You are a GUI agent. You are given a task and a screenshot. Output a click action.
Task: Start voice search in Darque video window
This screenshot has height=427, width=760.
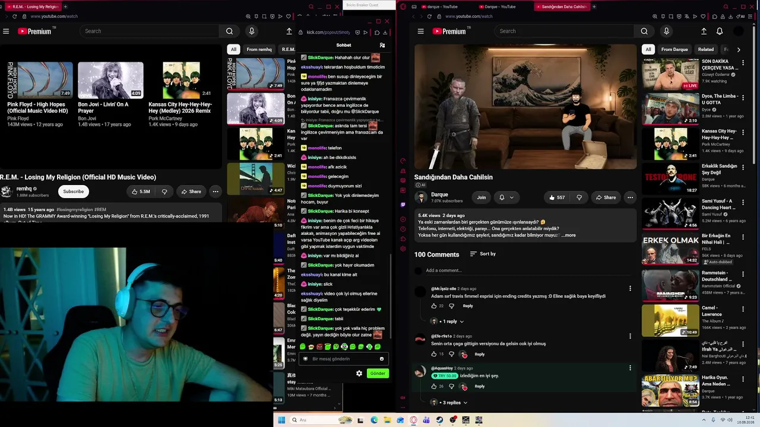(x=666, y=31)
